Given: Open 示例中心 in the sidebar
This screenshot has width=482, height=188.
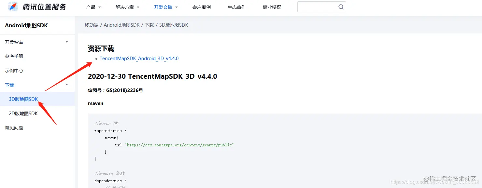Looking at the screenshot, I should coord(14,71).
